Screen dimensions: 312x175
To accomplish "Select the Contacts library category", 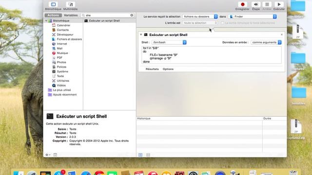I will pos(63,30).
